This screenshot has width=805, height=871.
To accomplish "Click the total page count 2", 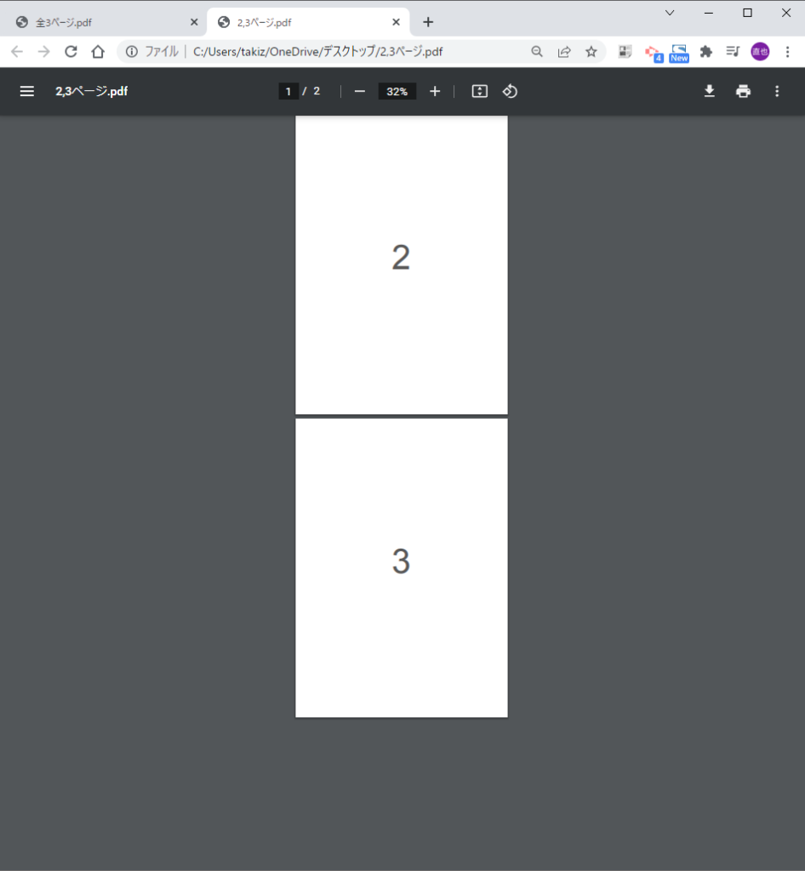I will pyautogui.click(x=317, y=91).
